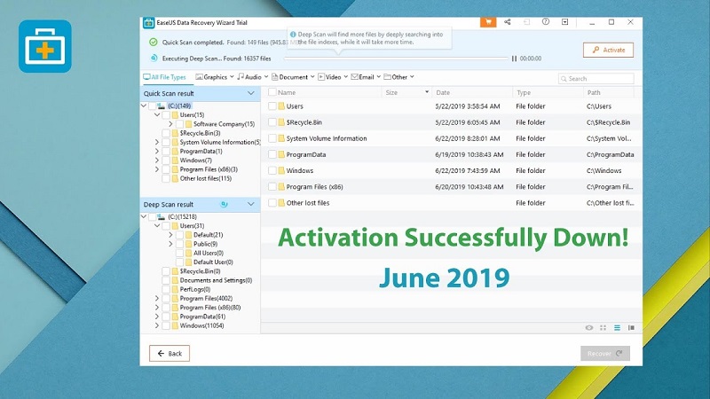The image size is (710, 399).
Task: Select ProgramData(61) in Deep Scan tree
Action: 202,317
